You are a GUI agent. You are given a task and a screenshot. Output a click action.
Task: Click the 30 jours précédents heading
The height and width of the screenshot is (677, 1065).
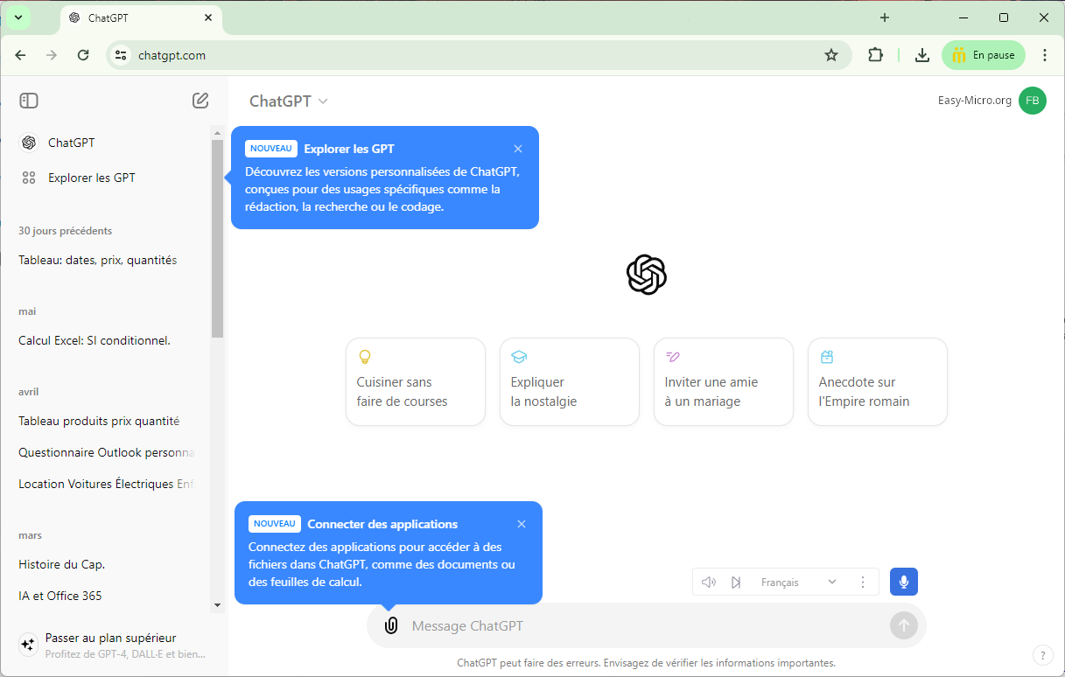[65, 231]
